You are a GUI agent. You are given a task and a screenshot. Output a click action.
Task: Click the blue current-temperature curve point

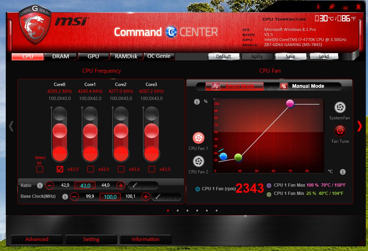click(x=223, y=156)
